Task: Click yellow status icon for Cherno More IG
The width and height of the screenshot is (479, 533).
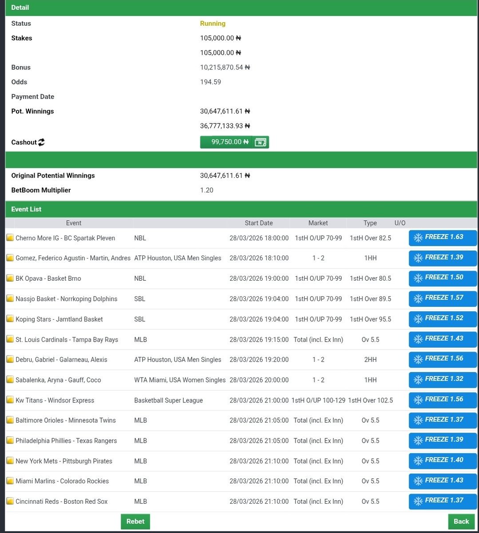Action: pos(10,238)
